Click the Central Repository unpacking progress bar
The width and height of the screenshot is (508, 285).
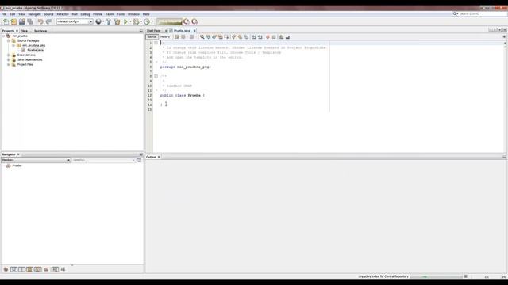click(x=436, y=276)
